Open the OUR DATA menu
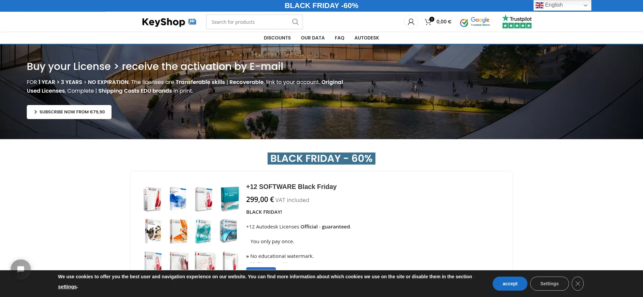Image resolution: width=643 pixels, height=297 pixels. tap(313, 38)
